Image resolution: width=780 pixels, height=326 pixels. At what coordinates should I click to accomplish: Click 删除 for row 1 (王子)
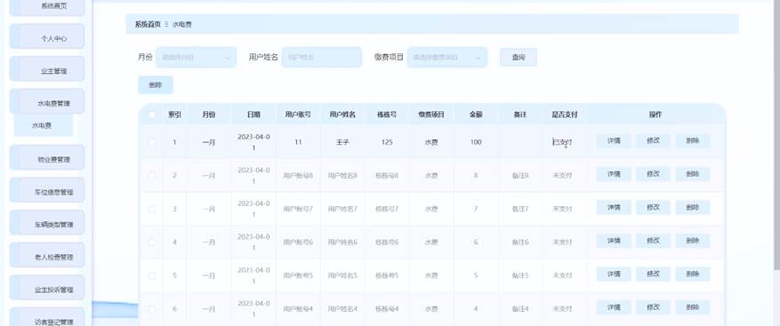pyautogui.click(x=693, y=140)
